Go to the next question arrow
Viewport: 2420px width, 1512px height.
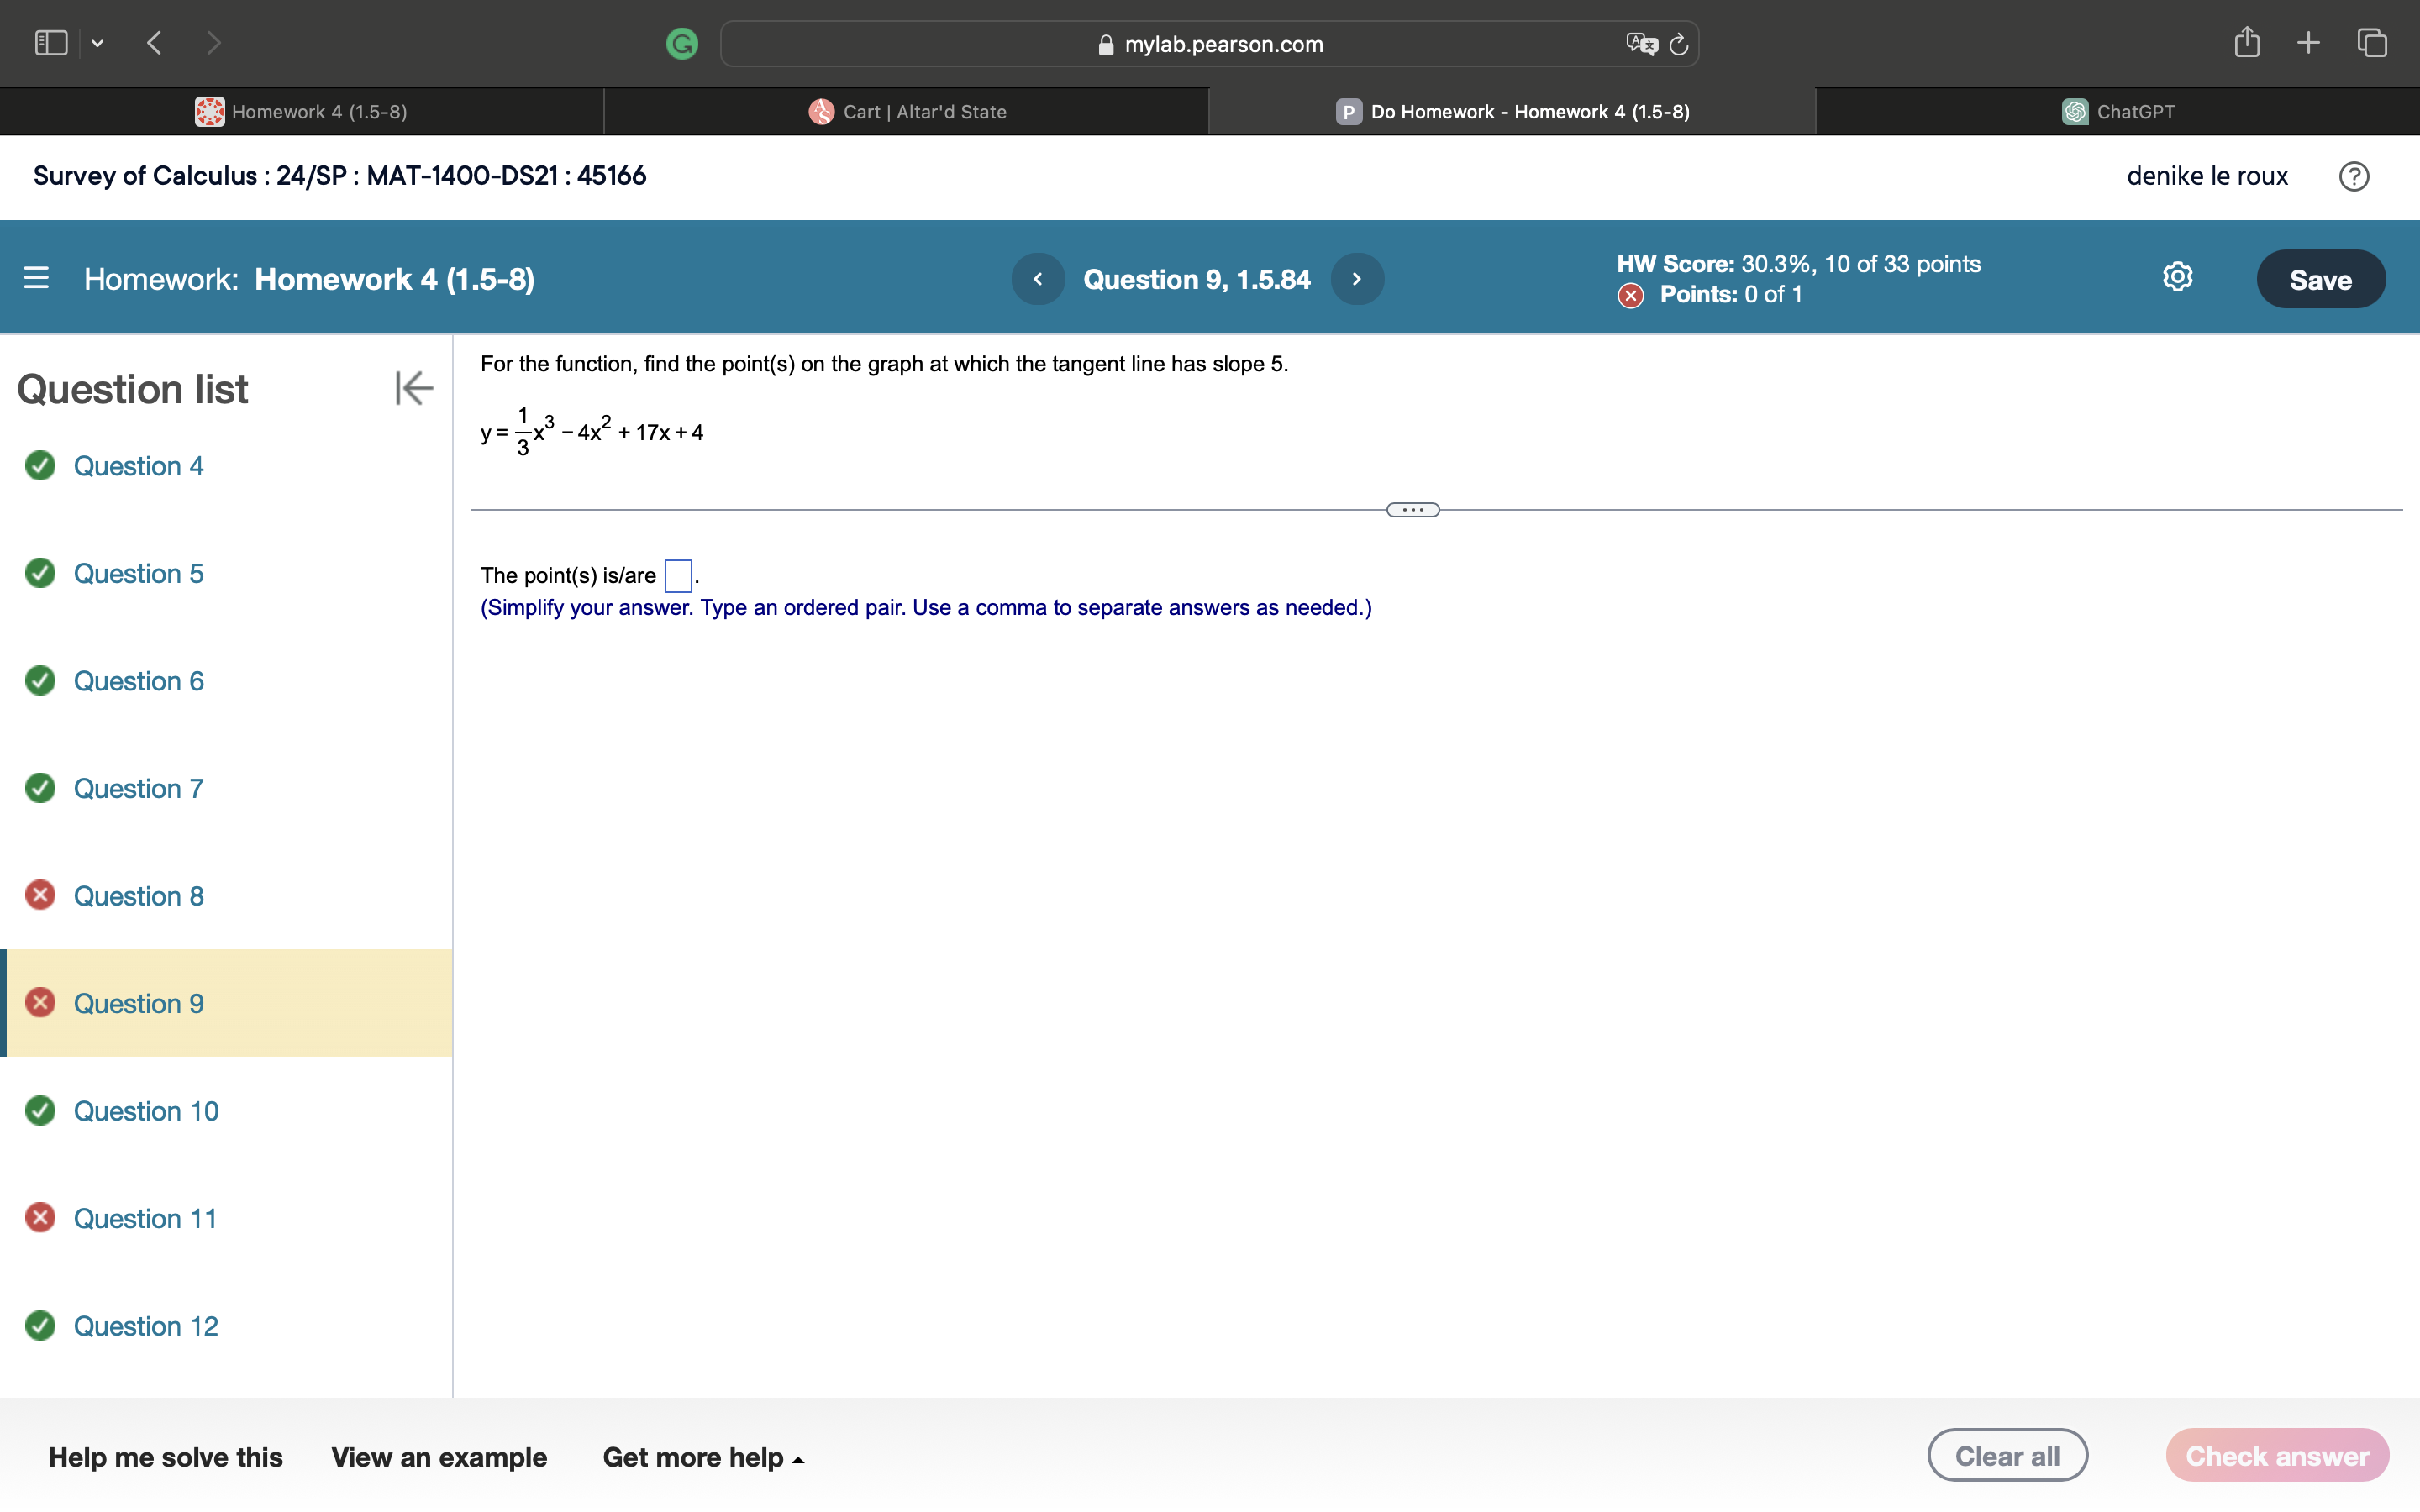pos(1357,279)
